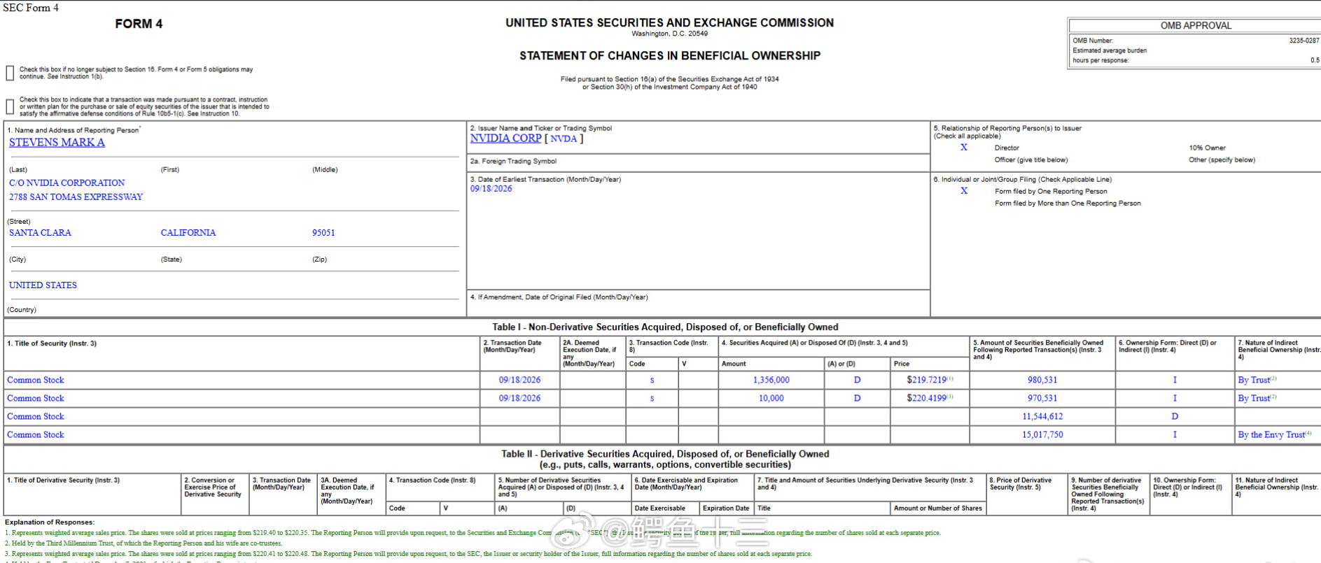Click the state CALIFORNIA
The height and width of the screenshot is (563, 1321).
tap(188, 233)
